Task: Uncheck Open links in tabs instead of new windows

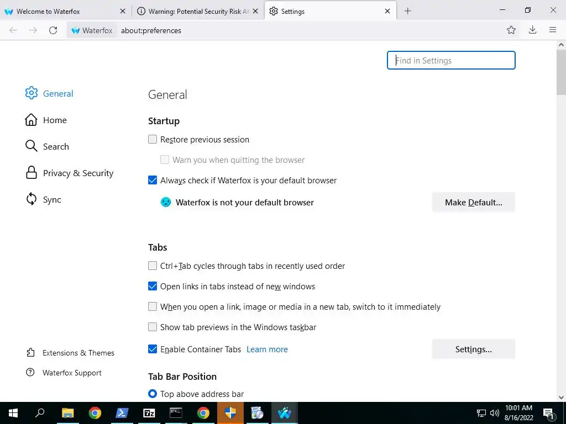Action: [153, 287]
